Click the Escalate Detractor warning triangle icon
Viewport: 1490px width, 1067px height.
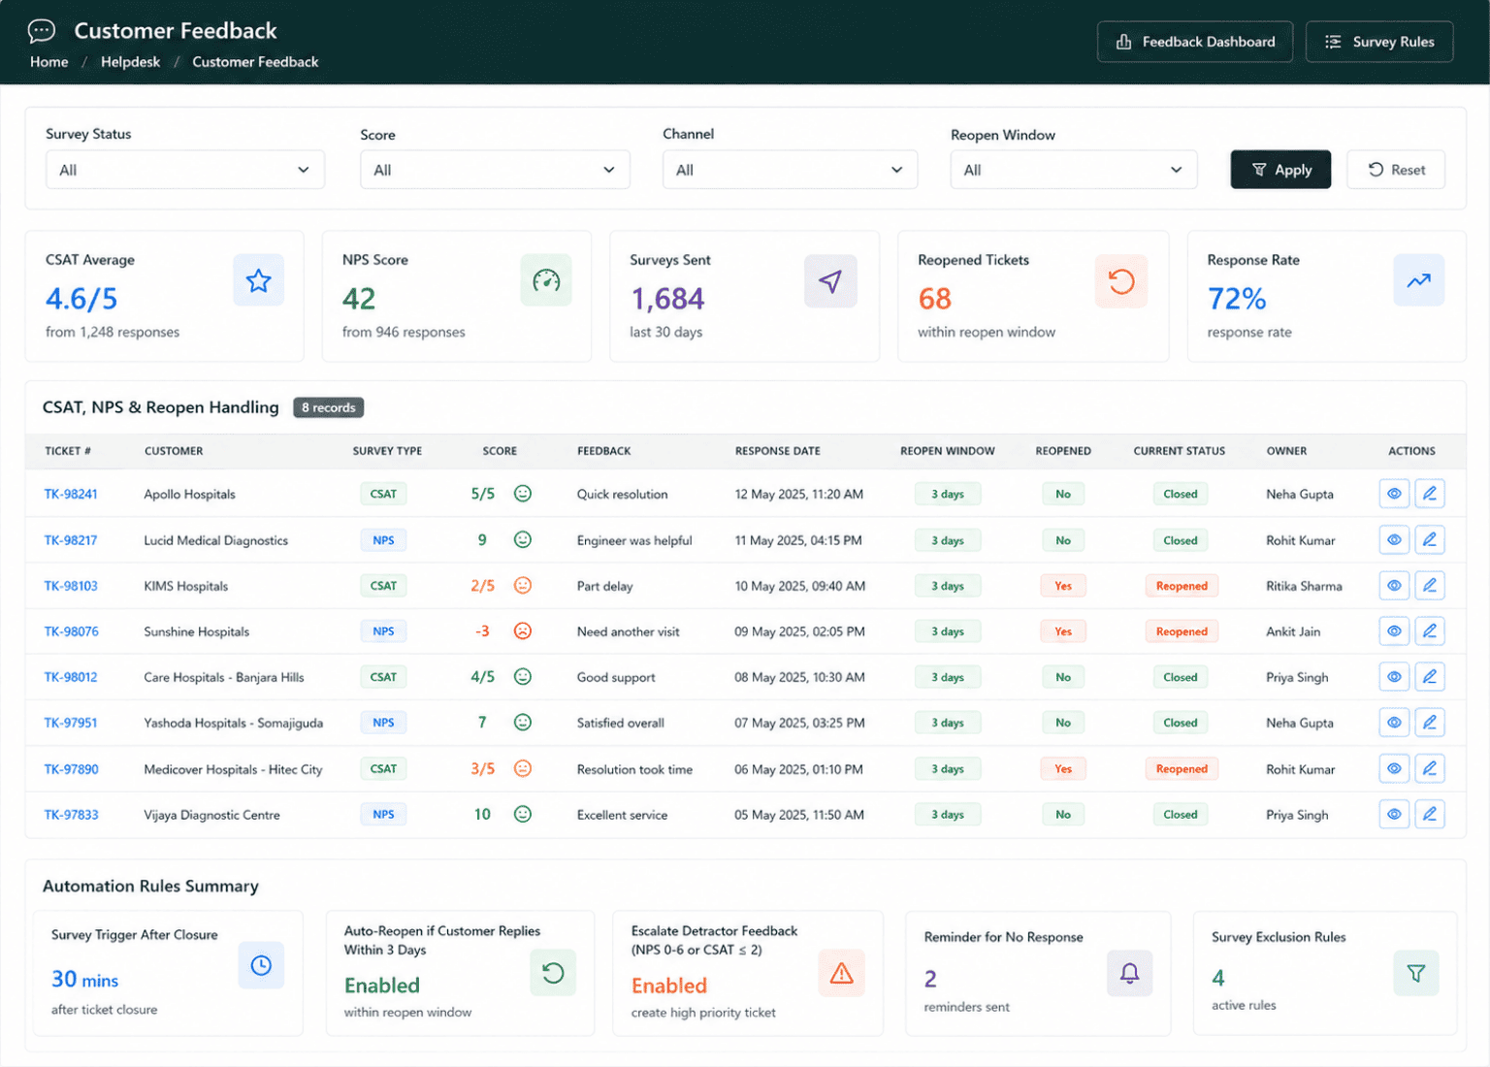click(x=841, y=973)
